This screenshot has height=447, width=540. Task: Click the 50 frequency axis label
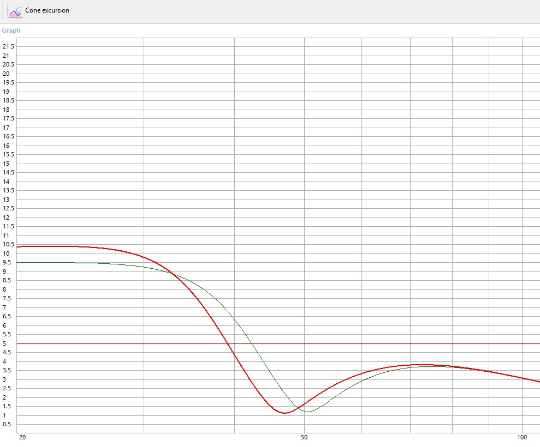[x=304, y=437]
